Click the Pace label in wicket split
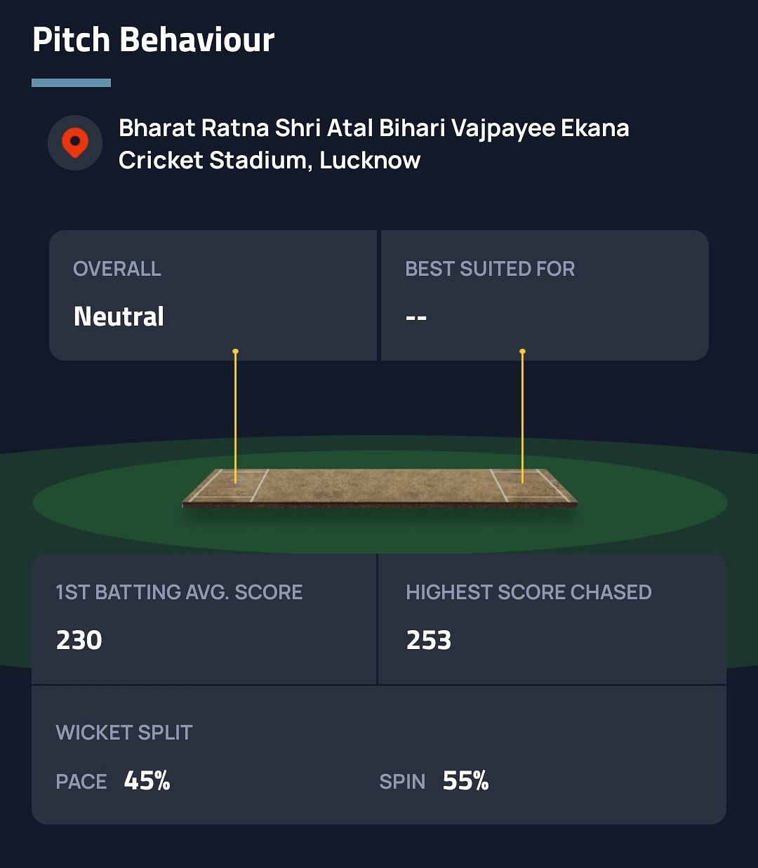 tap(81, 782)
